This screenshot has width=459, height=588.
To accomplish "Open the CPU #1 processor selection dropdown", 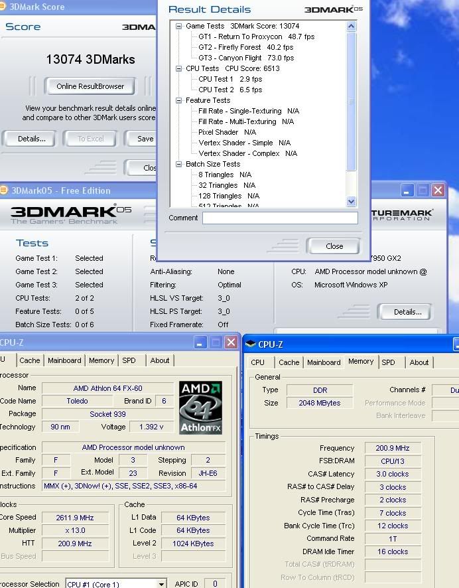I will pyautogui.click(x=161, y=584).
